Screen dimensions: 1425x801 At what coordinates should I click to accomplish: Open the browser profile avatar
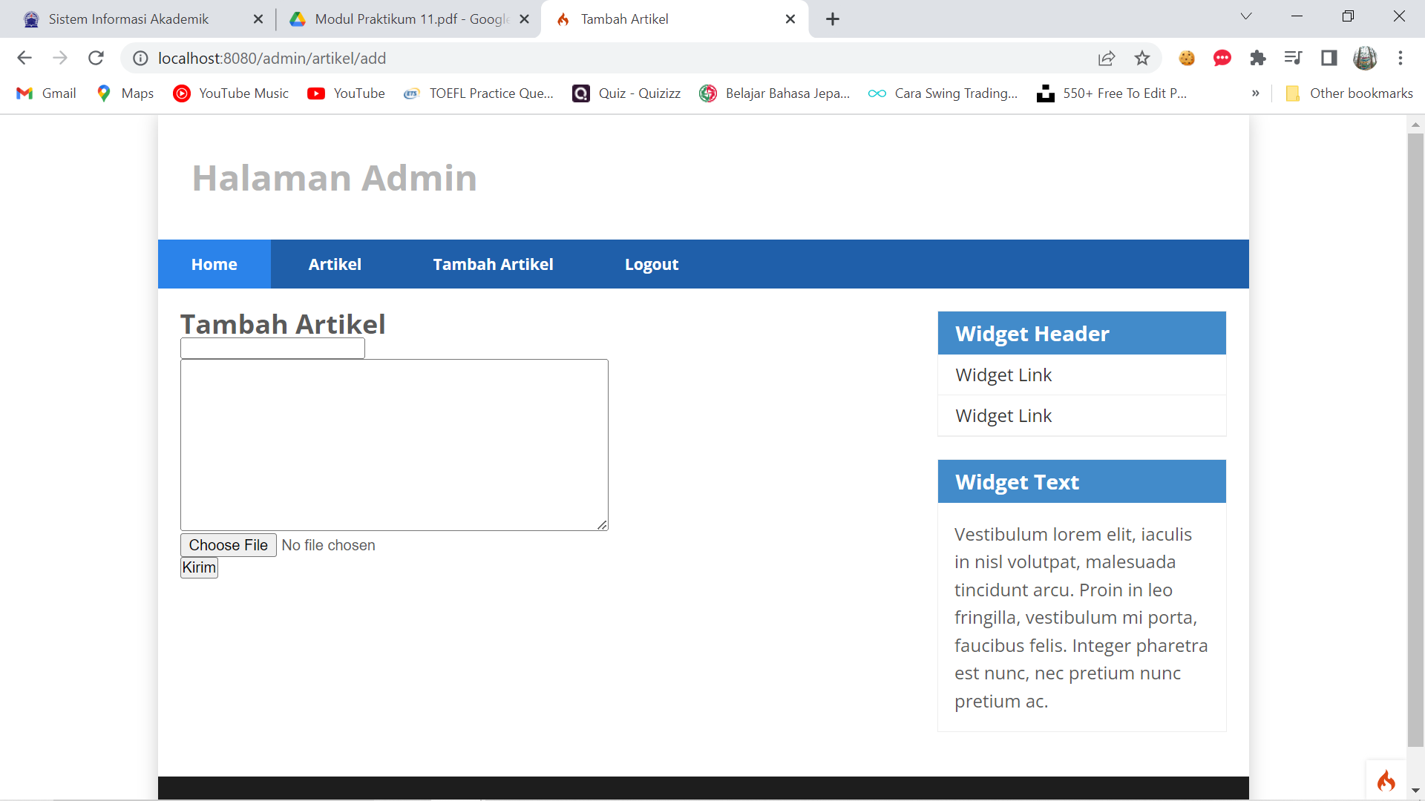1365,58
